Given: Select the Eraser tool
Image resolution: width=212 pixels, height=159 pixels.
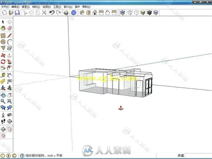Looking at the screenshot, I should click(10, 28).
